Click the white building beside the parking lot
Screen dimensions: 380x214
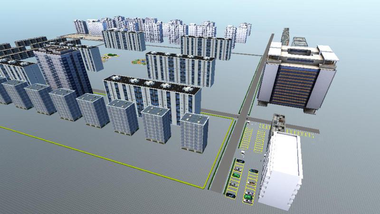(x=284, y=169)
